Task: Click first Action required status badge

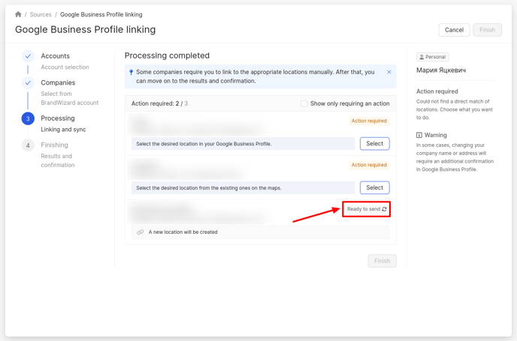Action: [x=368, y=121]
